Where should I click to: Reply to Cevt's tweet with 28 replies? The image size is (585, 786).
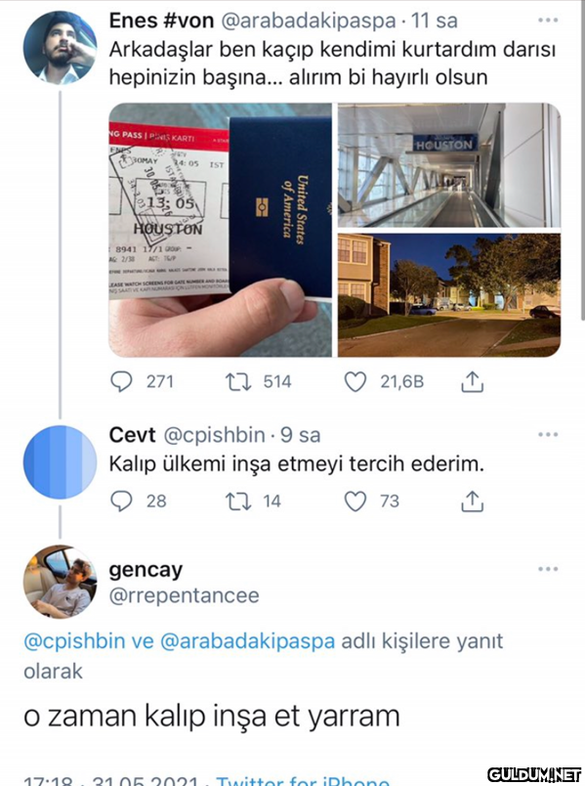click(121, 501)
